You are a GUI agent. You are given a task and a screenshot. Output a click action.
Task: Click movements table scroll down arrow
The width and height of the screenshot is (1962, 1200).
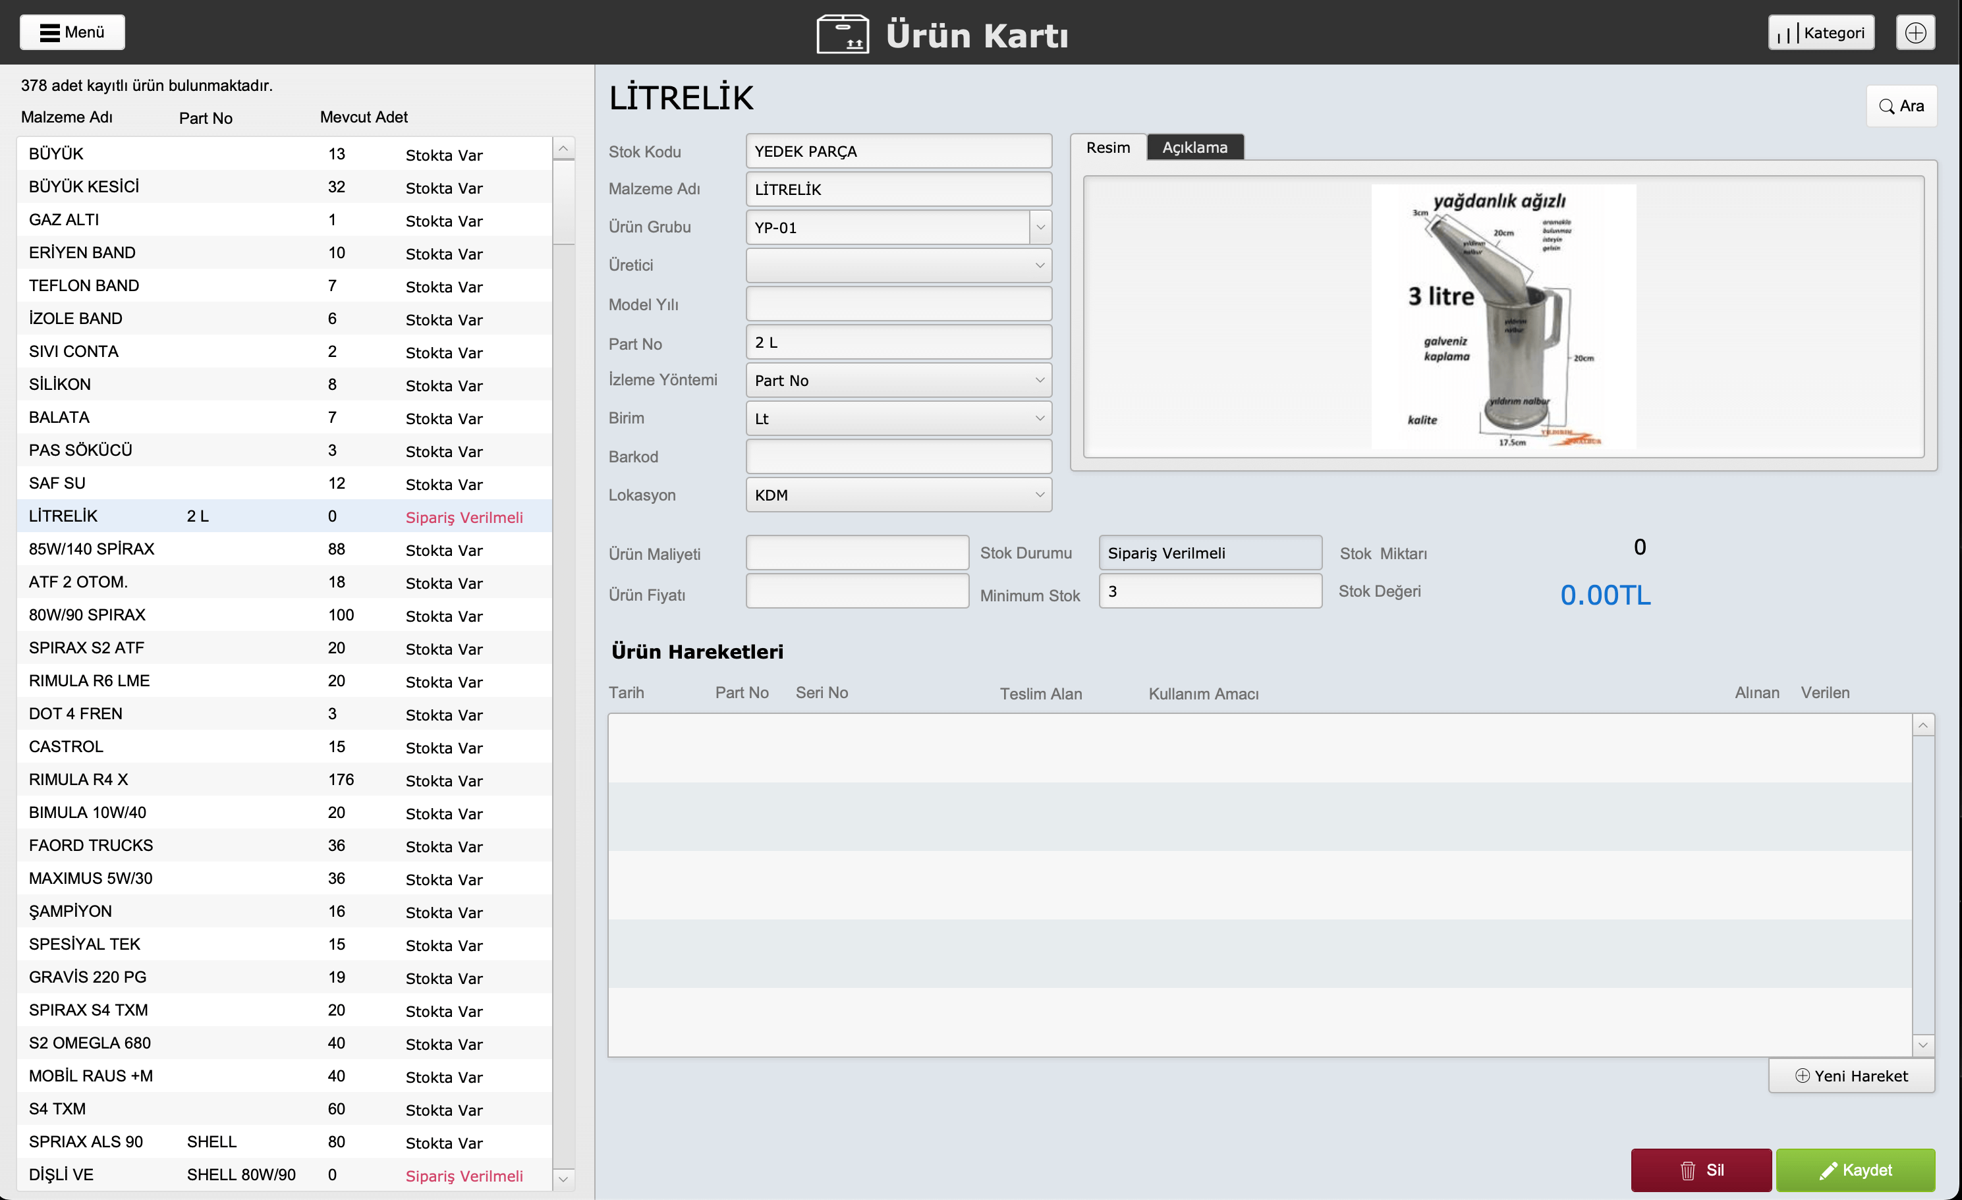[1923, 1045]
